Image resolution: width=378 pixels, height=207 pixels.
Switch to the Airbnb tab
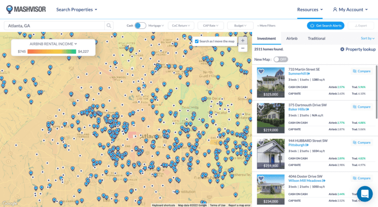(x=292, y=38)
